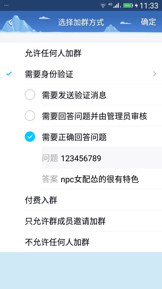Tap the 需要身份验证 row label
This screenshot has width=162, height=289.
[x=49, y=74]
